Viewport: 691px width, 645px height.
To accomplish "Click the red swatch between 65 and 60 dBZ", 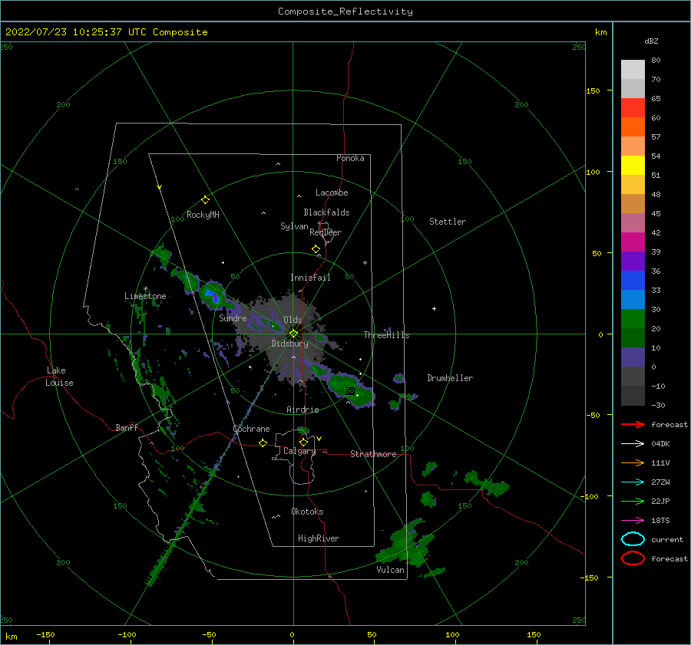I will tap(633, 108).
